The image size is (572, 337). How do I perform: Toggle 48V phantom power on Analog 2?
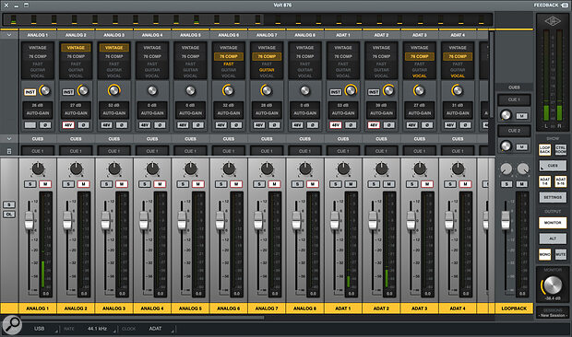click(68, 125)
